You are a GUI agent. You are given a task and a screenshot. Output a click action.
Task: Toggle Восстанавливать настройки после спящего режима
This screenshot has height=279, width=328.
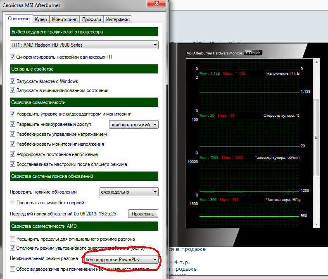pos(12,164)
